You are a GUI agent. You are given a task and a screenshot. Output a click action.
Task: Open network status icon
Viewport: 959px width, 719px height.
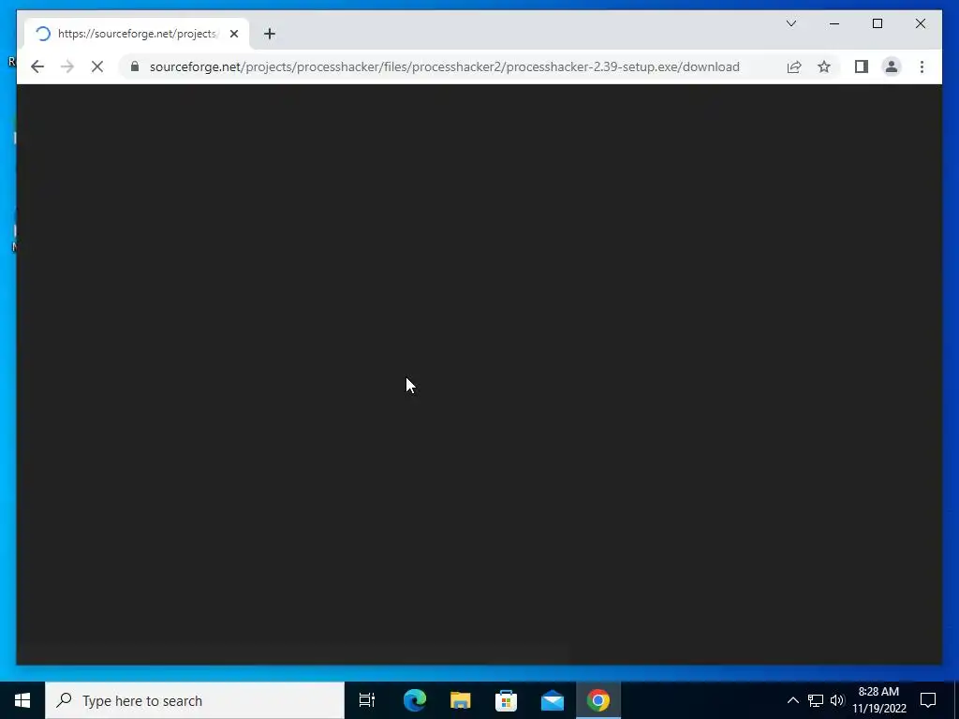816,700
